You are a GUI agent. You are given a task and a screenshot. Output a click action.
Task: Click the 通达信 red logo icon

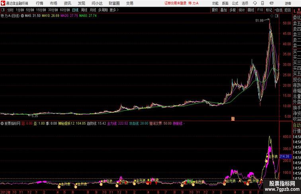pyautogui.click(x=3, y=3)
